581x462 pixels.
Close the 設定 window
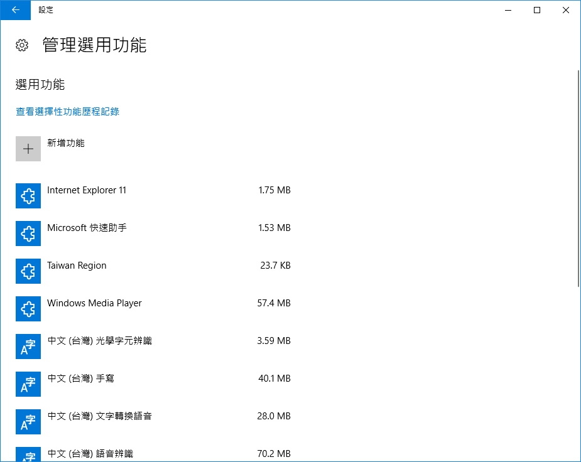point(566,10)
